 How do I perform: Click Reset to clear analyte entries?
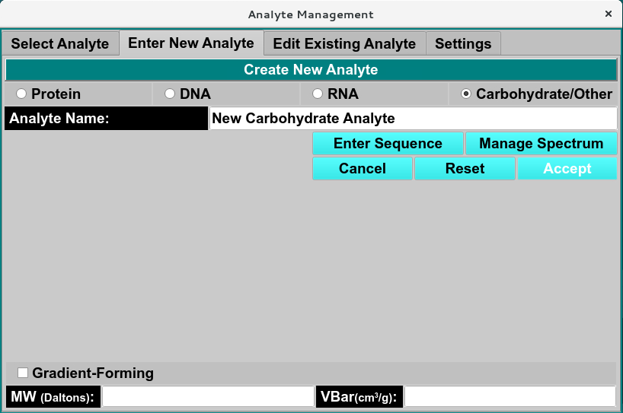[x=465, y=169]
